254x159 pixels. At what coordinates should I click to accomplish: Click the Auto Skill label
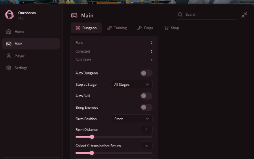[83, 96]
